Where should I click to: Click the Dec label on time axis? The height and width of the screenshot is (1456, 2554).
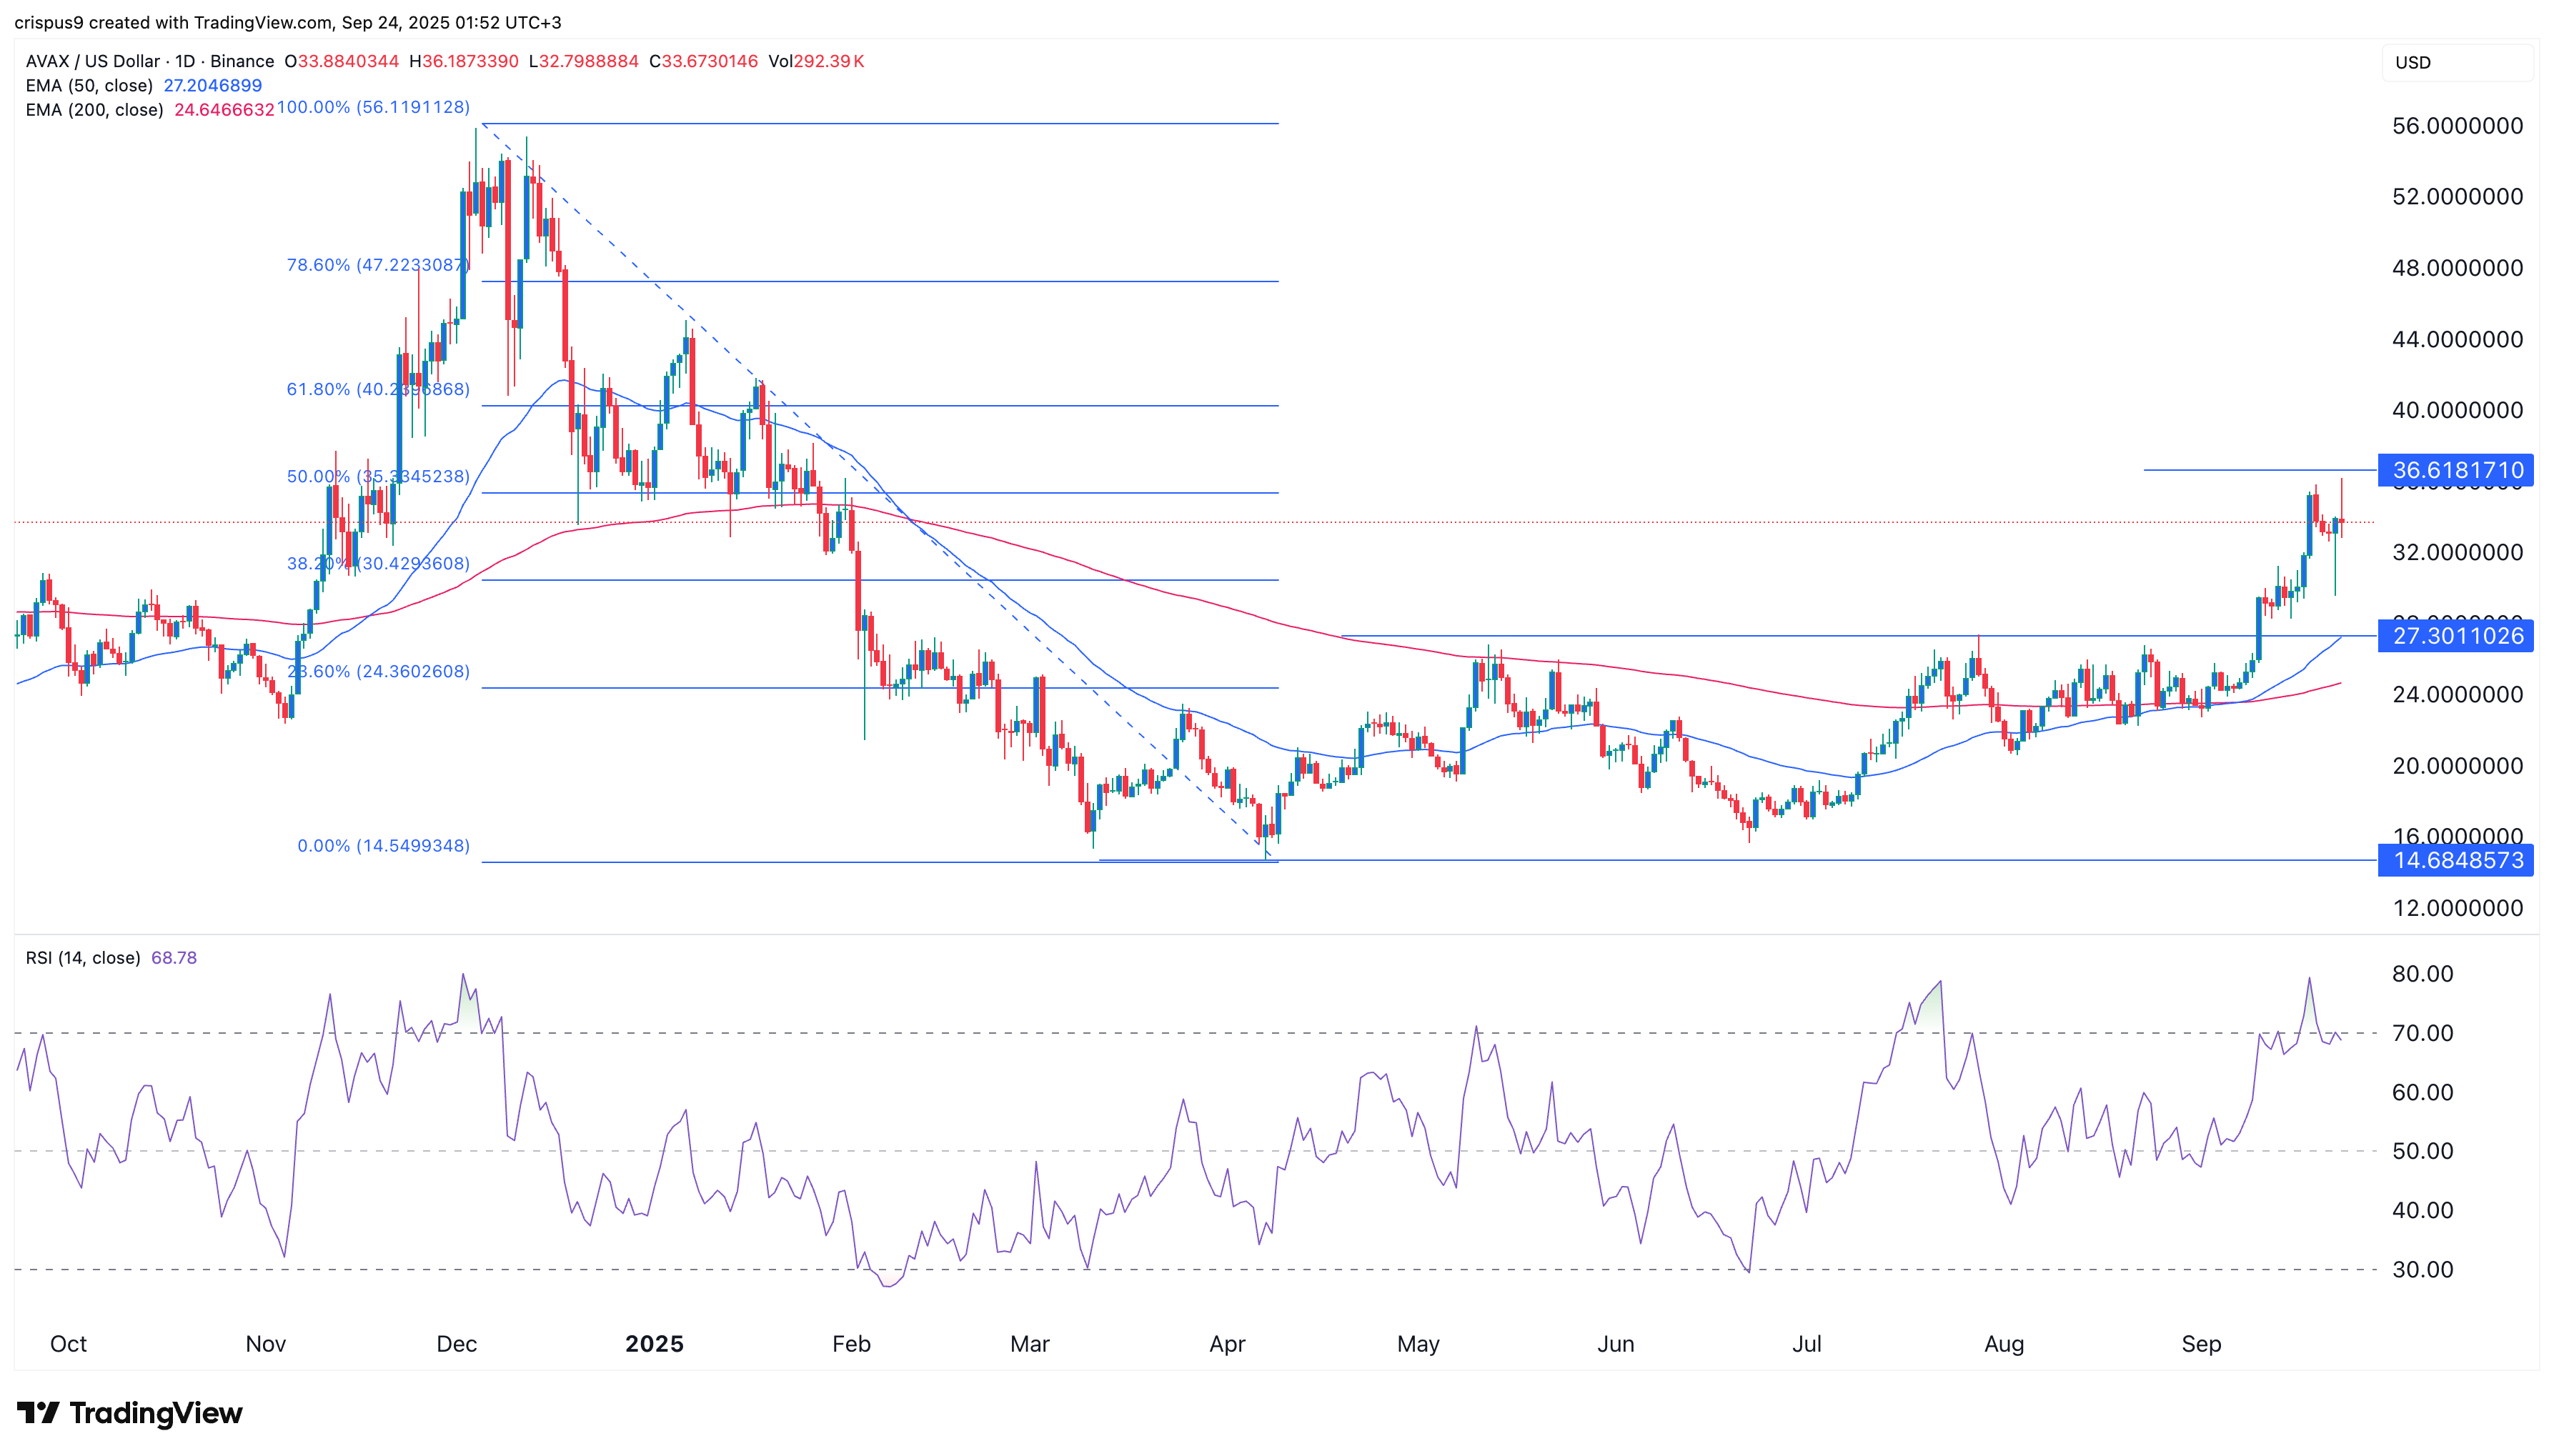[x=456, y=1343]
